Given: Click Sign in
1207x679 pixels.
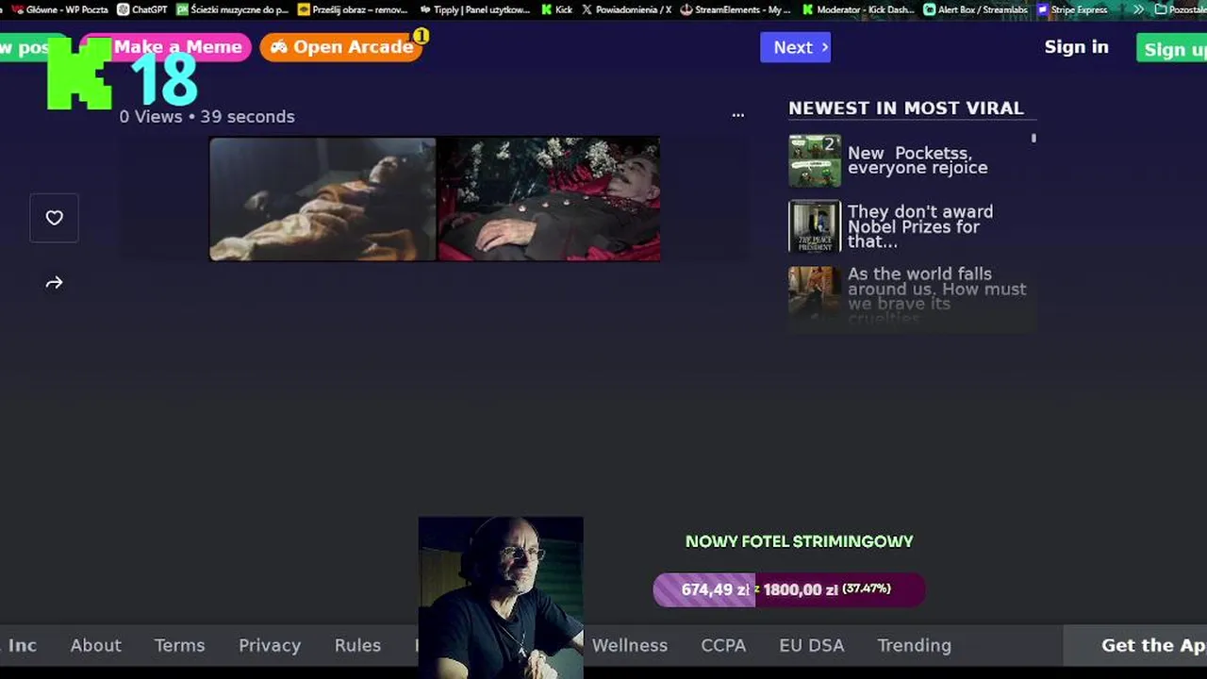Looking at the screenshot, I should 1076,47.
